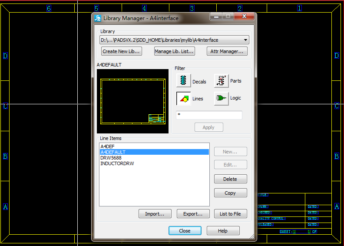
Task: Close the Library Manager with Close button
Action: [185, 231]
